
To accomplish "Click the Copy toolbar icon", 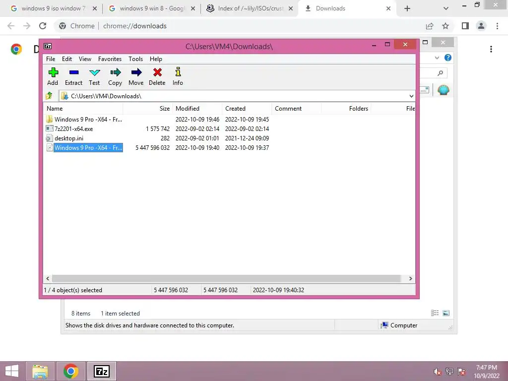I will click(x=115, y=76).
